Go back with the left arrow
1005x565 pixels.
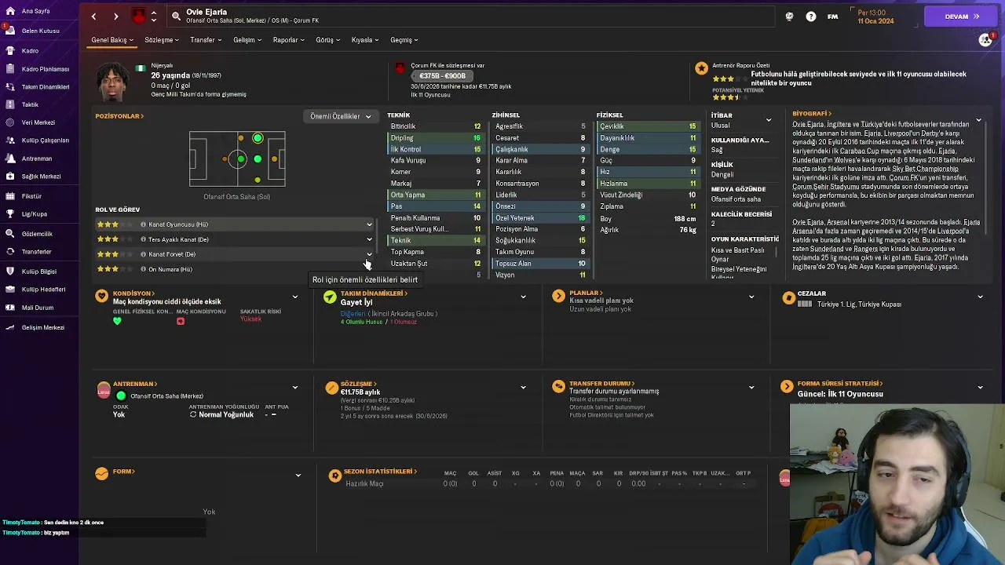[x=93, y=16]
